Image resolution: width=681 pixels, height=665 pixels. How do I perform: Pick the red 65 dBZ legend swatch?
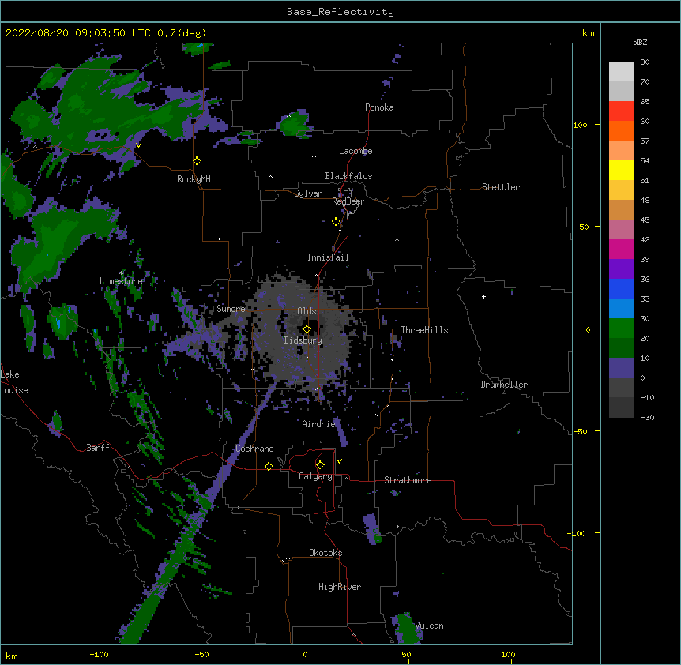pos(621,111)
